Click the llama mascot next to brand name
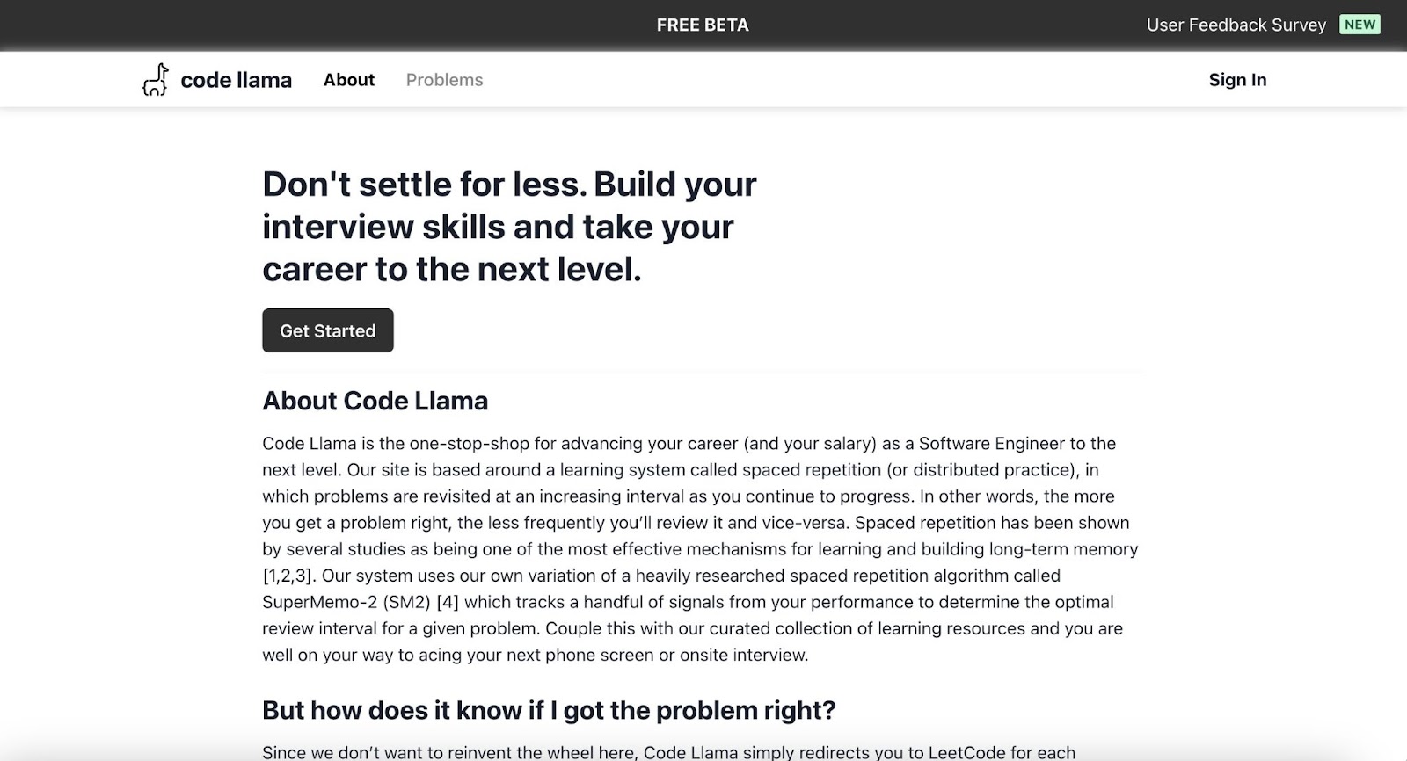The width and height of the screenshot is (1407, 761). (x=156, y=79)
